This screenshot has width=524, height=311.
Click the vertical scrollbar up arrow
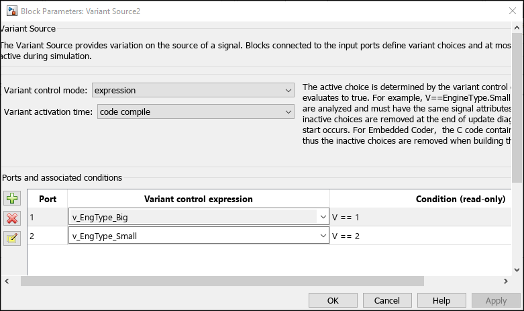(x=517, y=28)
